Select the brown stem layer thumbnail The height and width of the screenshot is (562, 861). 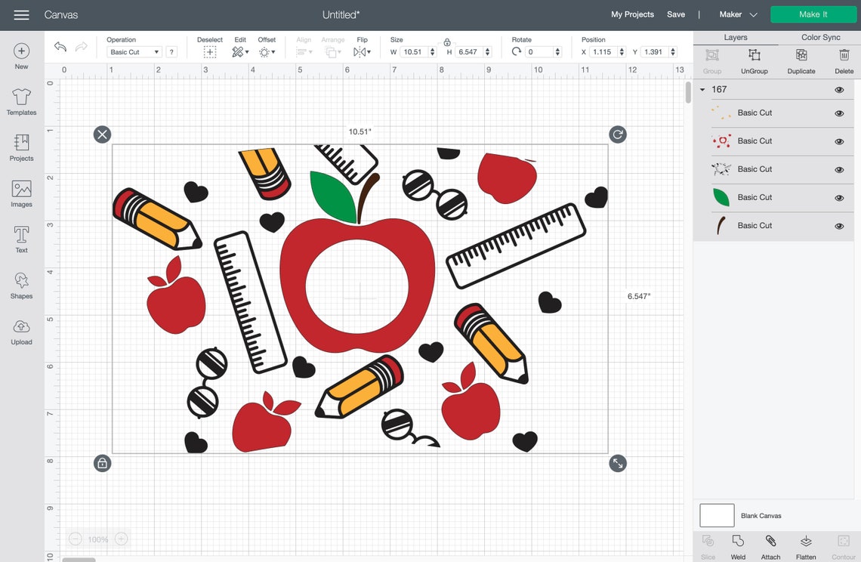721,225
